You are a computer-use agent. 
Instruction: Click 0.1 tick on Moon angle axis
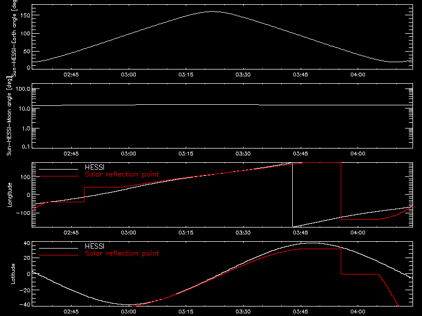click(x=26, y=147)
